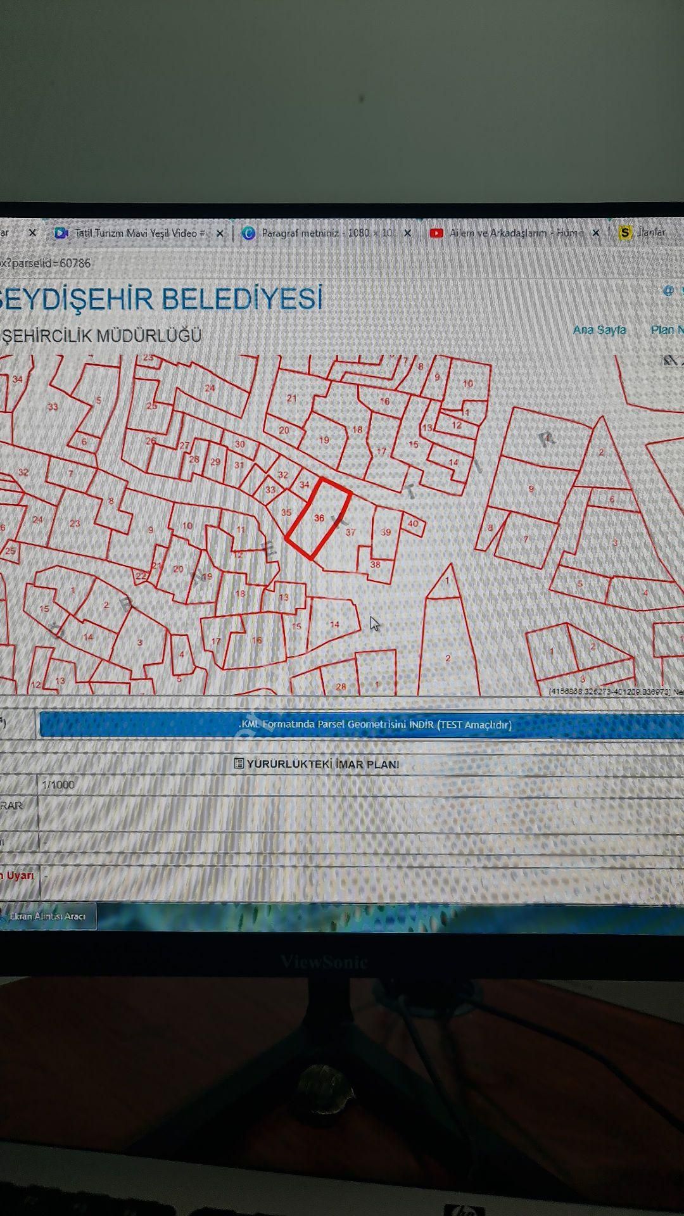Click the video camera favicon on Tatil Turizm tab
684x1216 pixels.
(x=61, y=233)
